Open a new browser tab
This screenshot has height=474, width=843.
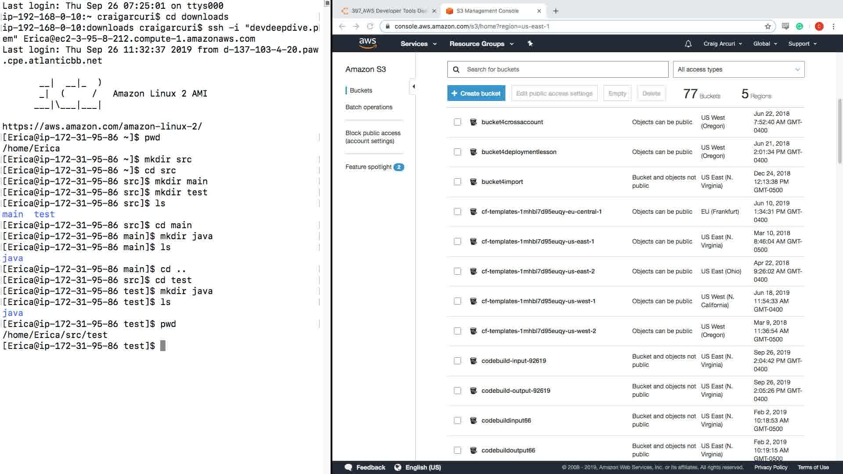(x=556, y=11)
